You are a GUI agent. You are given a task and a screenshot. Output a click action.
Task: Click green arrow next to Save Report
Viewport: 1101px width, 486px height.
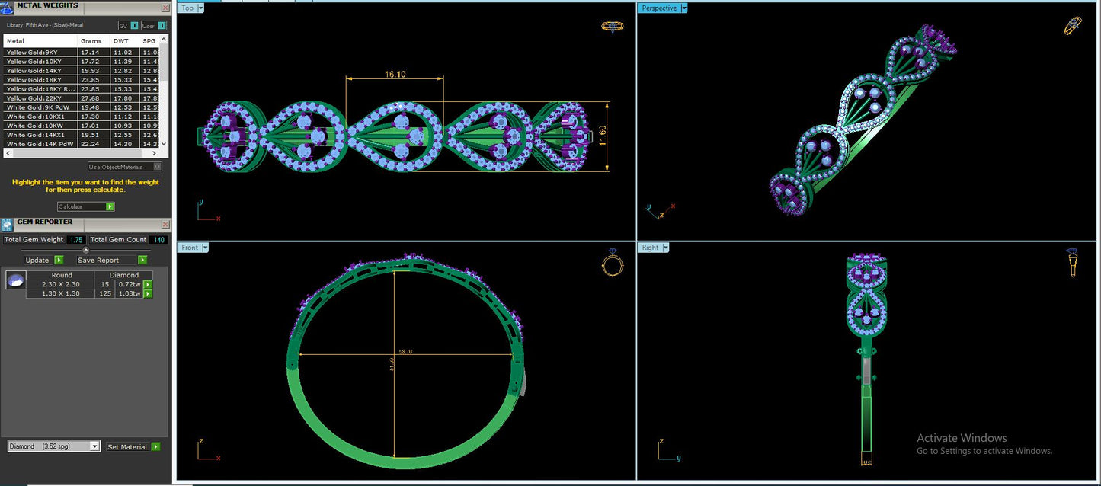142,260
